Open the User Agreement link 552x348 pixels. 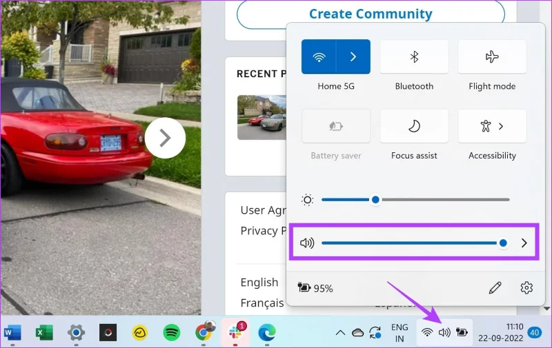tap(263, 210)
